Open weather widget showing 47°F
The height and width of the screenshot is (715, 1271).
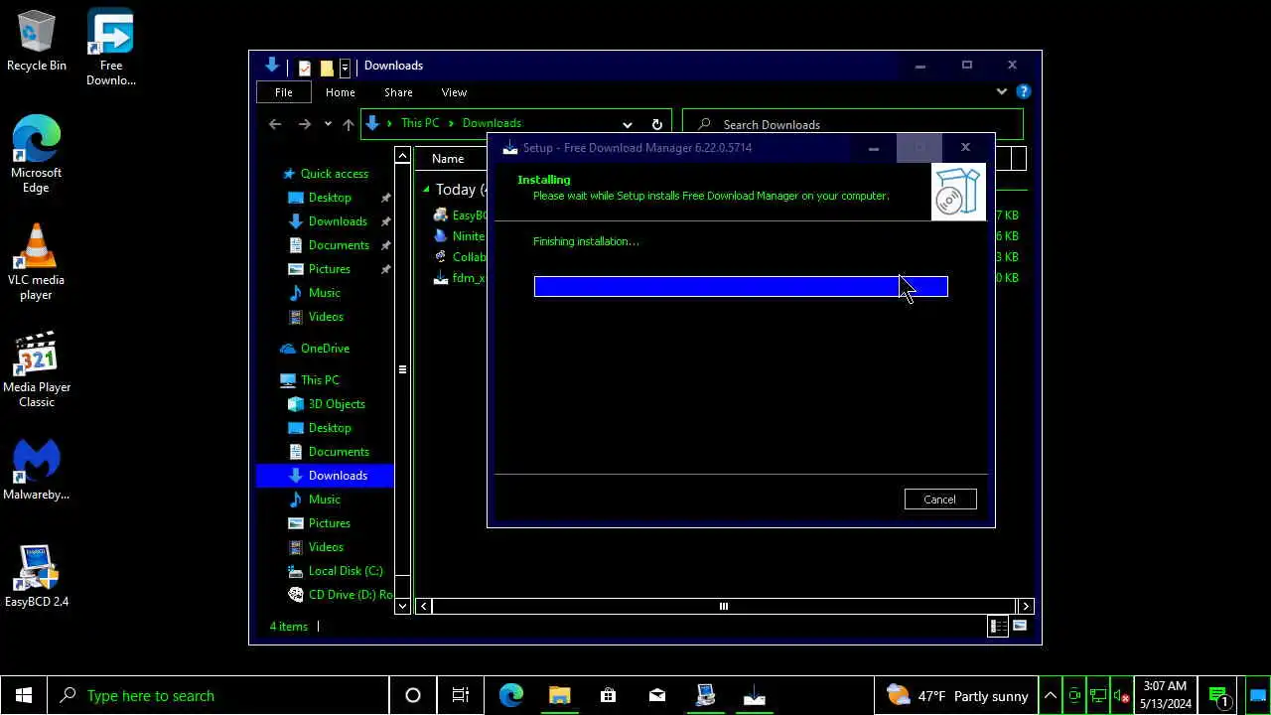pos(956,695)
